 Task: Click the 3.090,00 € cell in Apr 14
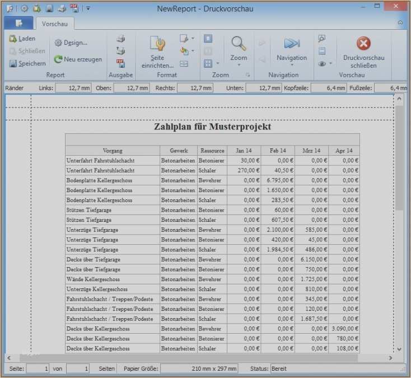click(x=344, y=329)
